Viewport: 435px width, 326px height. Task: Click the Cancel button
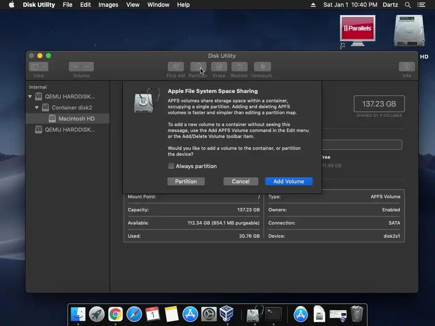click(240, 181)
